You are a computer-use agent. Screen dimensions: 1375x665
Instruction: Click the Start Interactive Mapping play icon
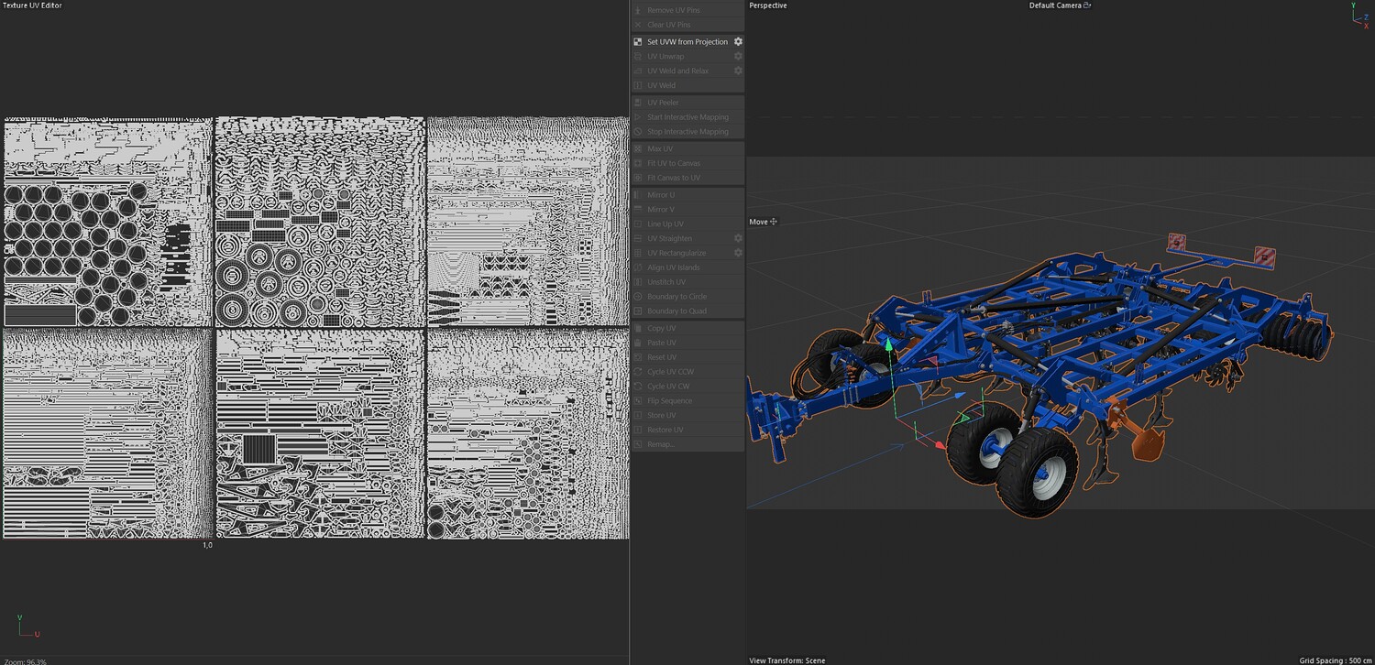pos(638,117)
